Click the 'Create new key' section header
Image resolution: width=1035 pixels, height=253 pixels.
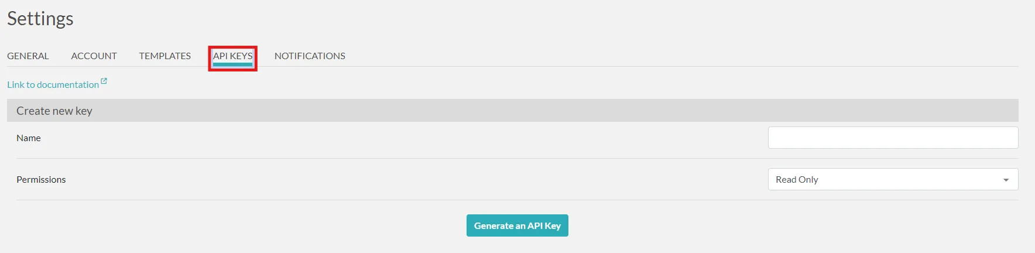tap(54, 111)
